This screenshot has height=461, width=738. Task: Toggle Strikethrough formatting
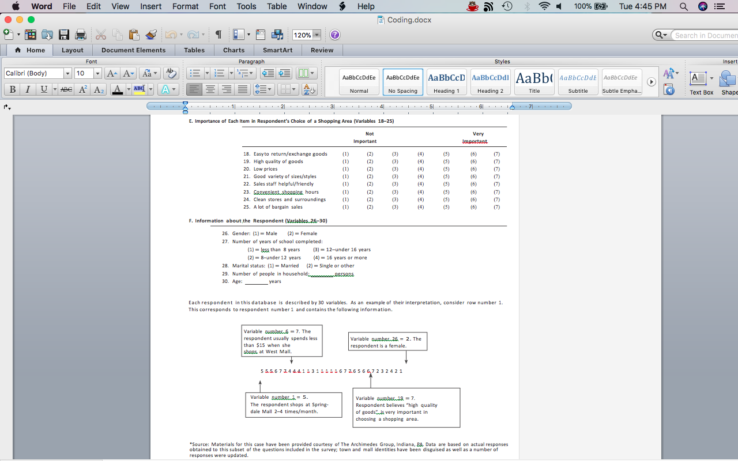[x=66, y=89]
